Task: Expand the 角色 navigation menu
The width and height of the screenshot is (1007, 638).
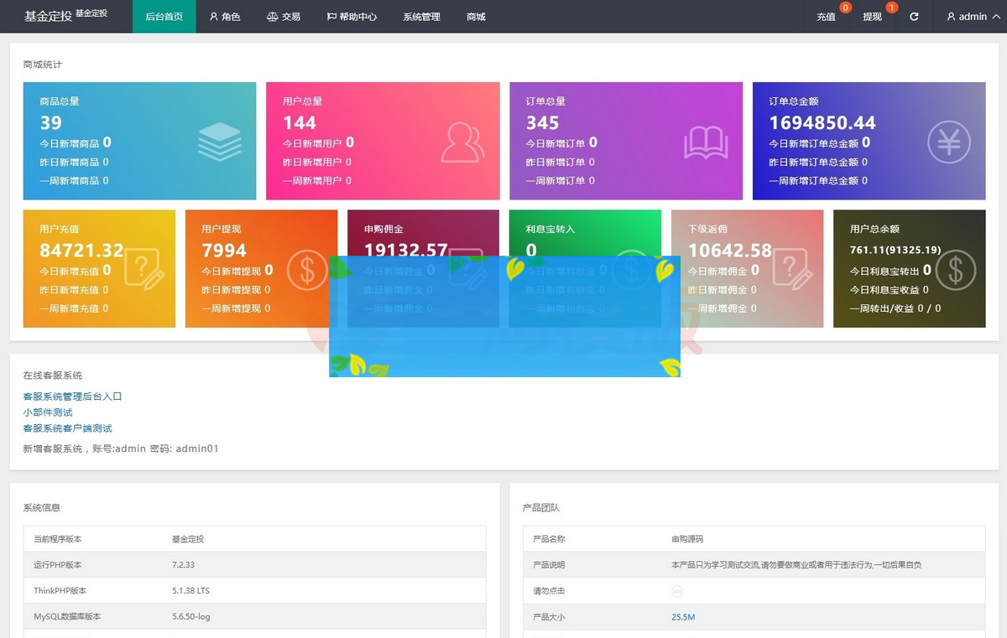Action: 225,17
